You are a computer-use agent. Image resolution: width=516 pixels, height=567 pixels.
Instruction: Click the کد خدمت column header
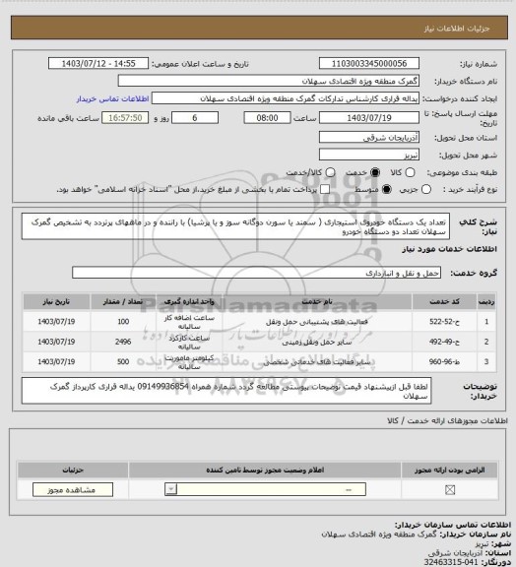444,301
